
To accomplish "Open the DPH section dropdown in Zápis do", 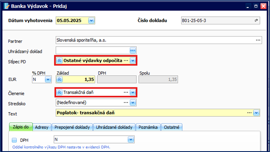I will (x=131, y=139).
